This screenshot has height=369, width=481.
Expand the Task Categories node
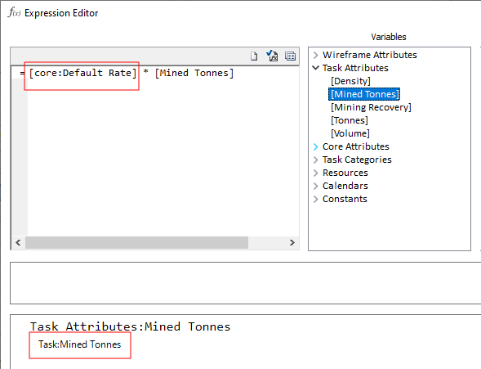tap(316, 160)
